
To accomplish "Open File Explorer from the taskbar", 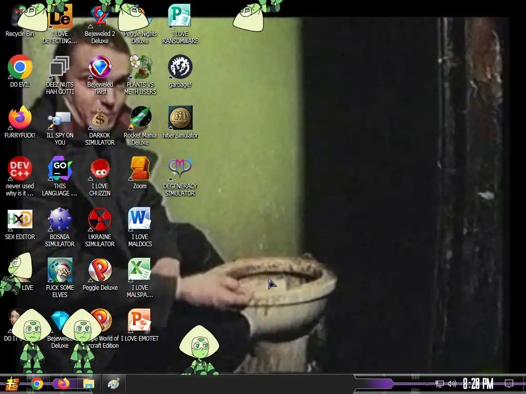I will tap(88, 384).
